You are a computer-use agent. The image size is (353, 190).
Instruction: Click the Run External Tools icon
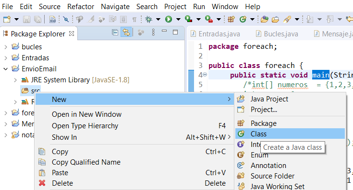[x=209, y=19]
